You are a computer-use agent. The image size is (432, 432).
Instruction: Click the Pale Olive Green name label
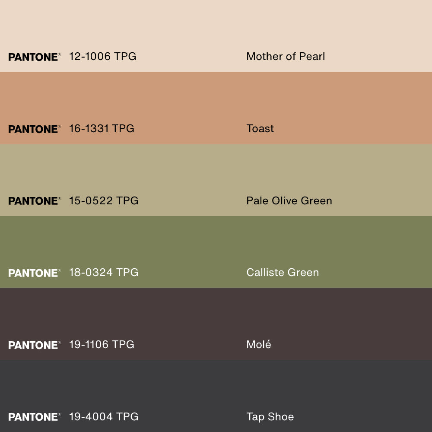(x=289, y=200)
